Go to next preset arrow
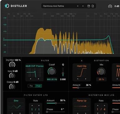The image size is (120, 114). (83, 6)
